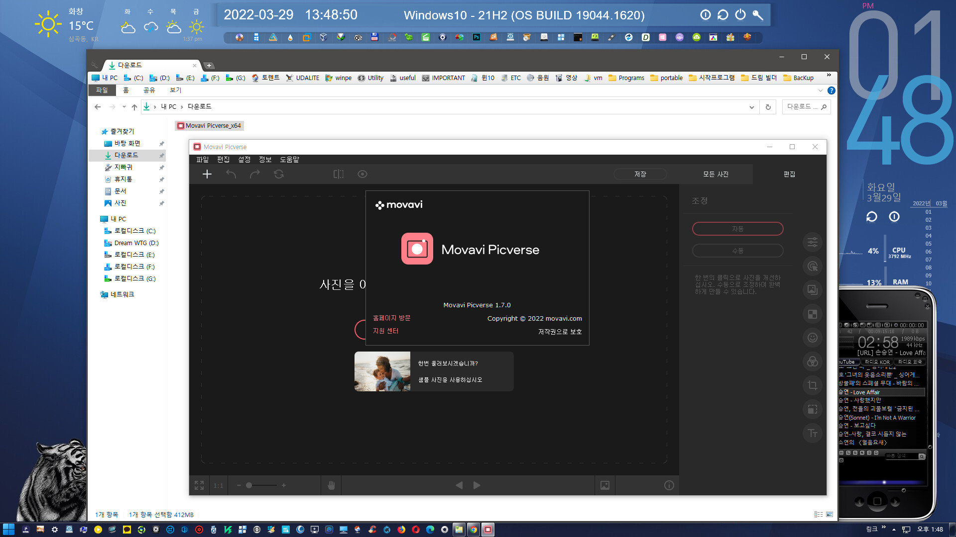Viewport: 956px width, 537px height.
Task: Open the address bar history dropdown
Action: [752, 107]
